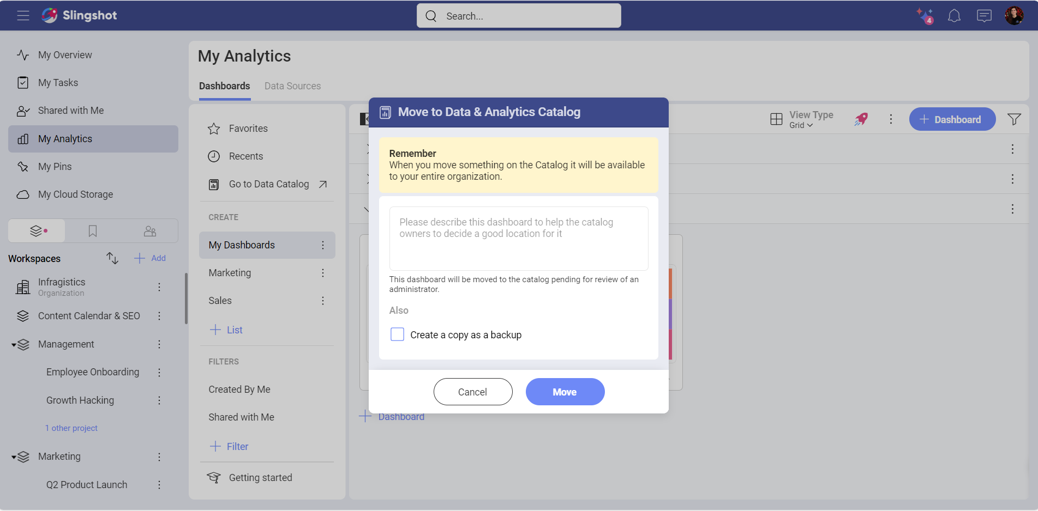Go to My Overview
This screenshot has height=511, width=1038.
(x=65, y=55)
